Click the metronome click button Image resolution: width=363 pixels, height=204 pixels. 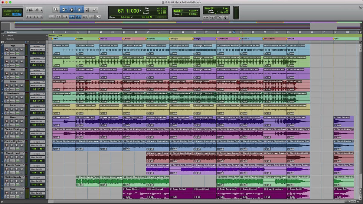tap(212, 18)
